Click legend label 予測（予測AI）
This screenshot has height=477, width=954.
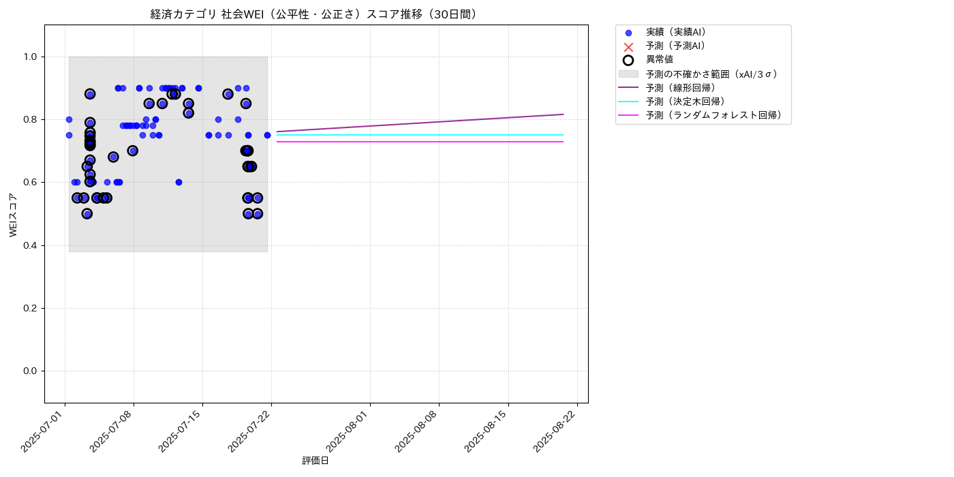[678, 46]
